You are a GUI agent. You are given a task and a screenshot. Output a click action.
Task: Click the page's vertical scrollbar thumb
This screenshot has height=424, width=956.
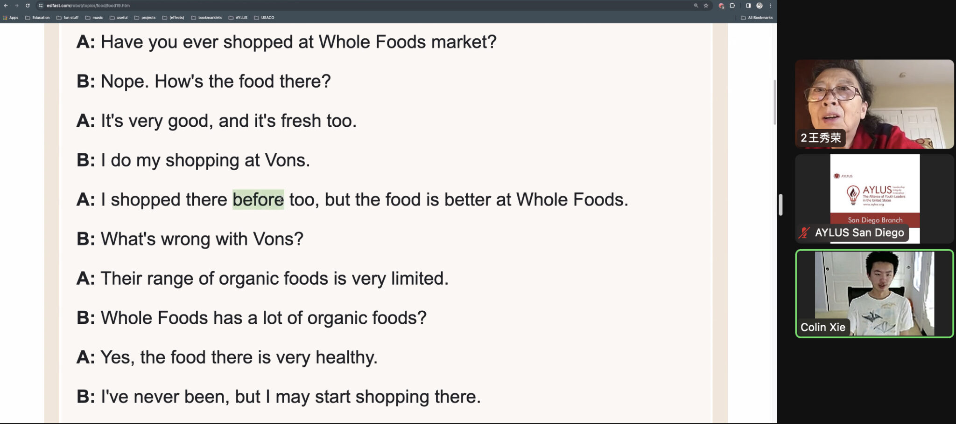coord(775,103)
